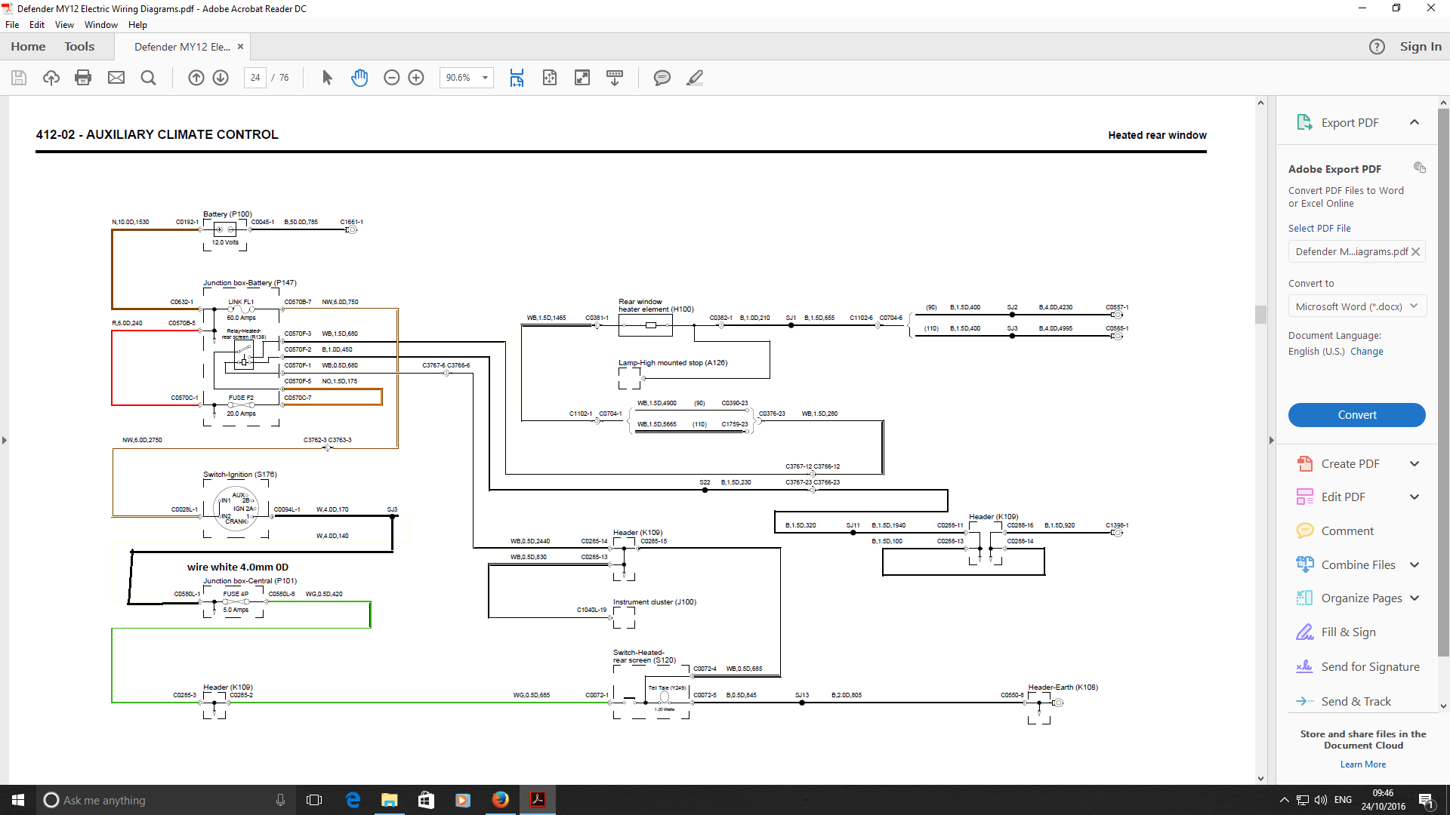Click the upload to cloud icon
Screen dimensions: 1450x815
pyautogui.click(x=51, y=78)
